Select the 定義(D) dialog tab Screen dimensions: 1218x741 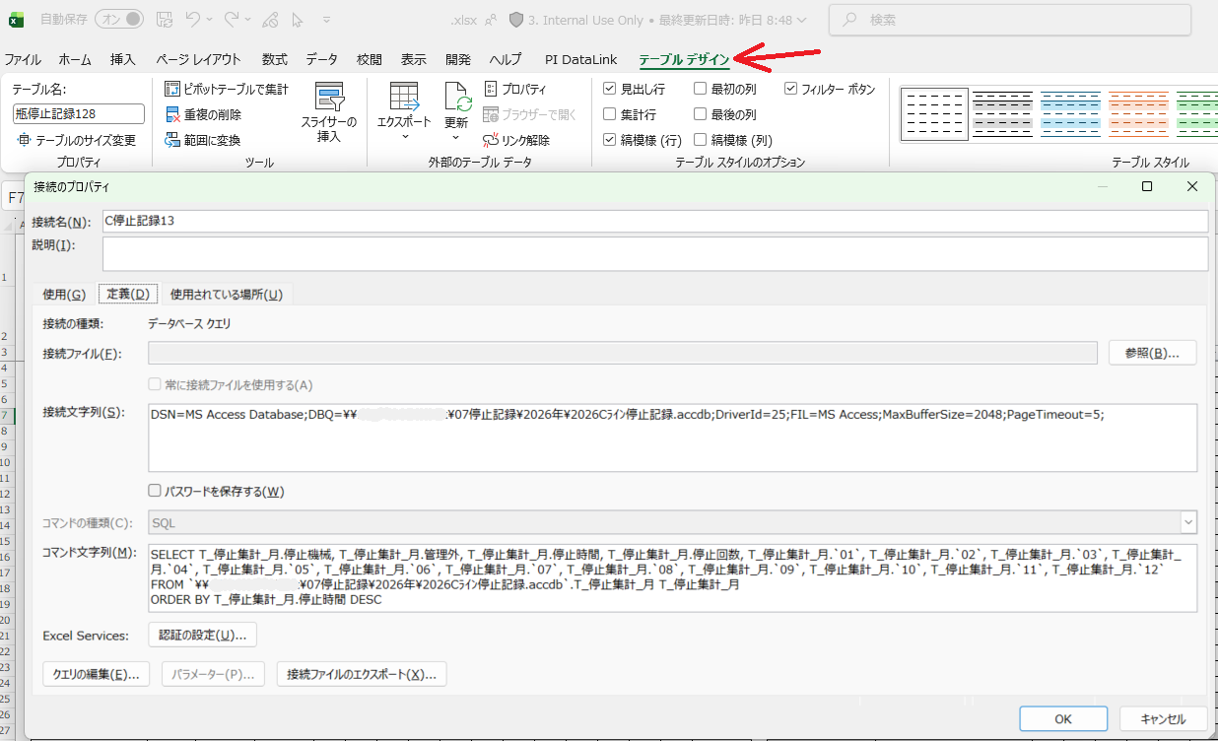(128, 294)
